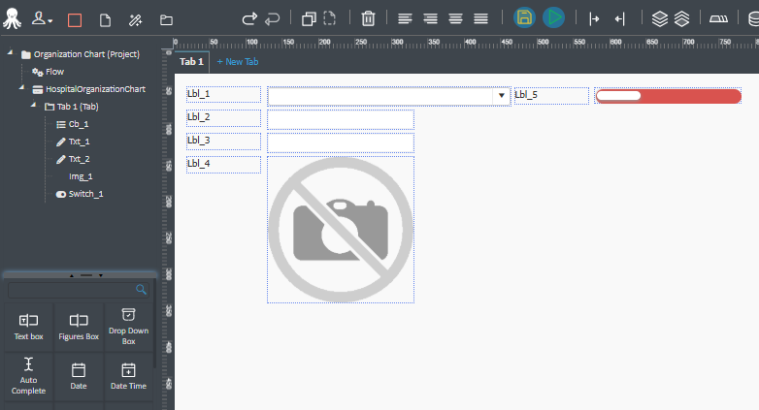Image resolution: width=759 pixels, height=410 pixels.
Task: Click the undo arrow icon
Action: (273, 19)
